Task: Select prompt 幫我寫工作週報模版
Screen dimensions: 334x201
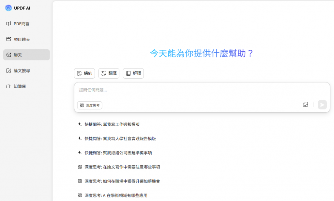Action: [109, 124]
